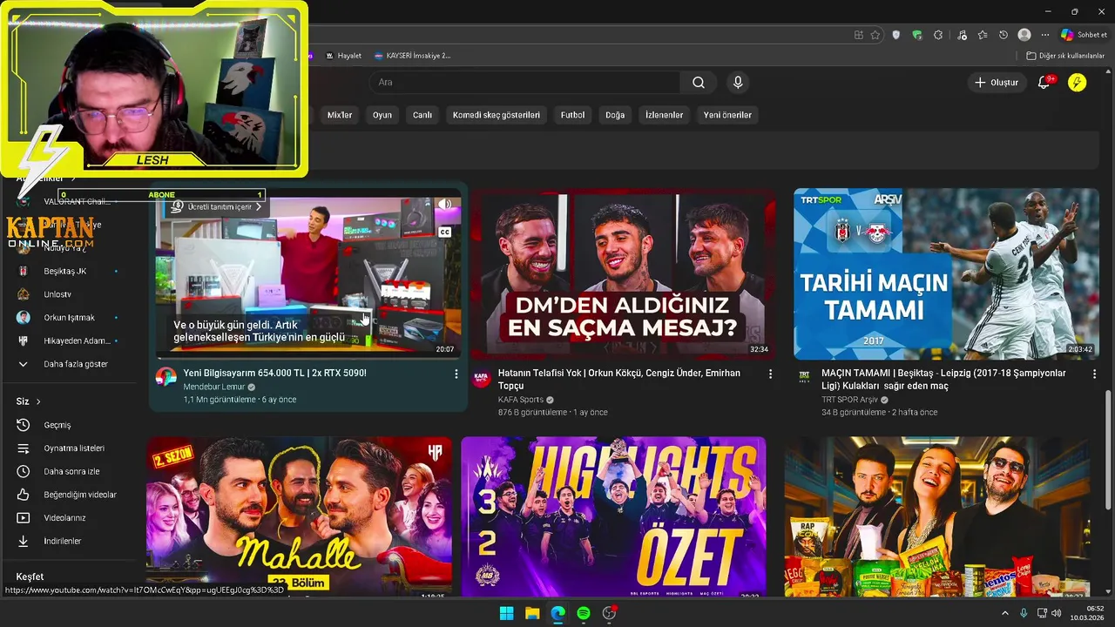
Task: Open File Explorer from taskbar
Action: pos(532,613)
